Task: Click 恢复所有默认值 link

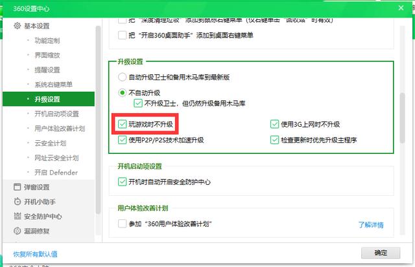Action: (x=35, y=254)
